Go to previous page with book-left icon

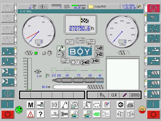point(120,114)
